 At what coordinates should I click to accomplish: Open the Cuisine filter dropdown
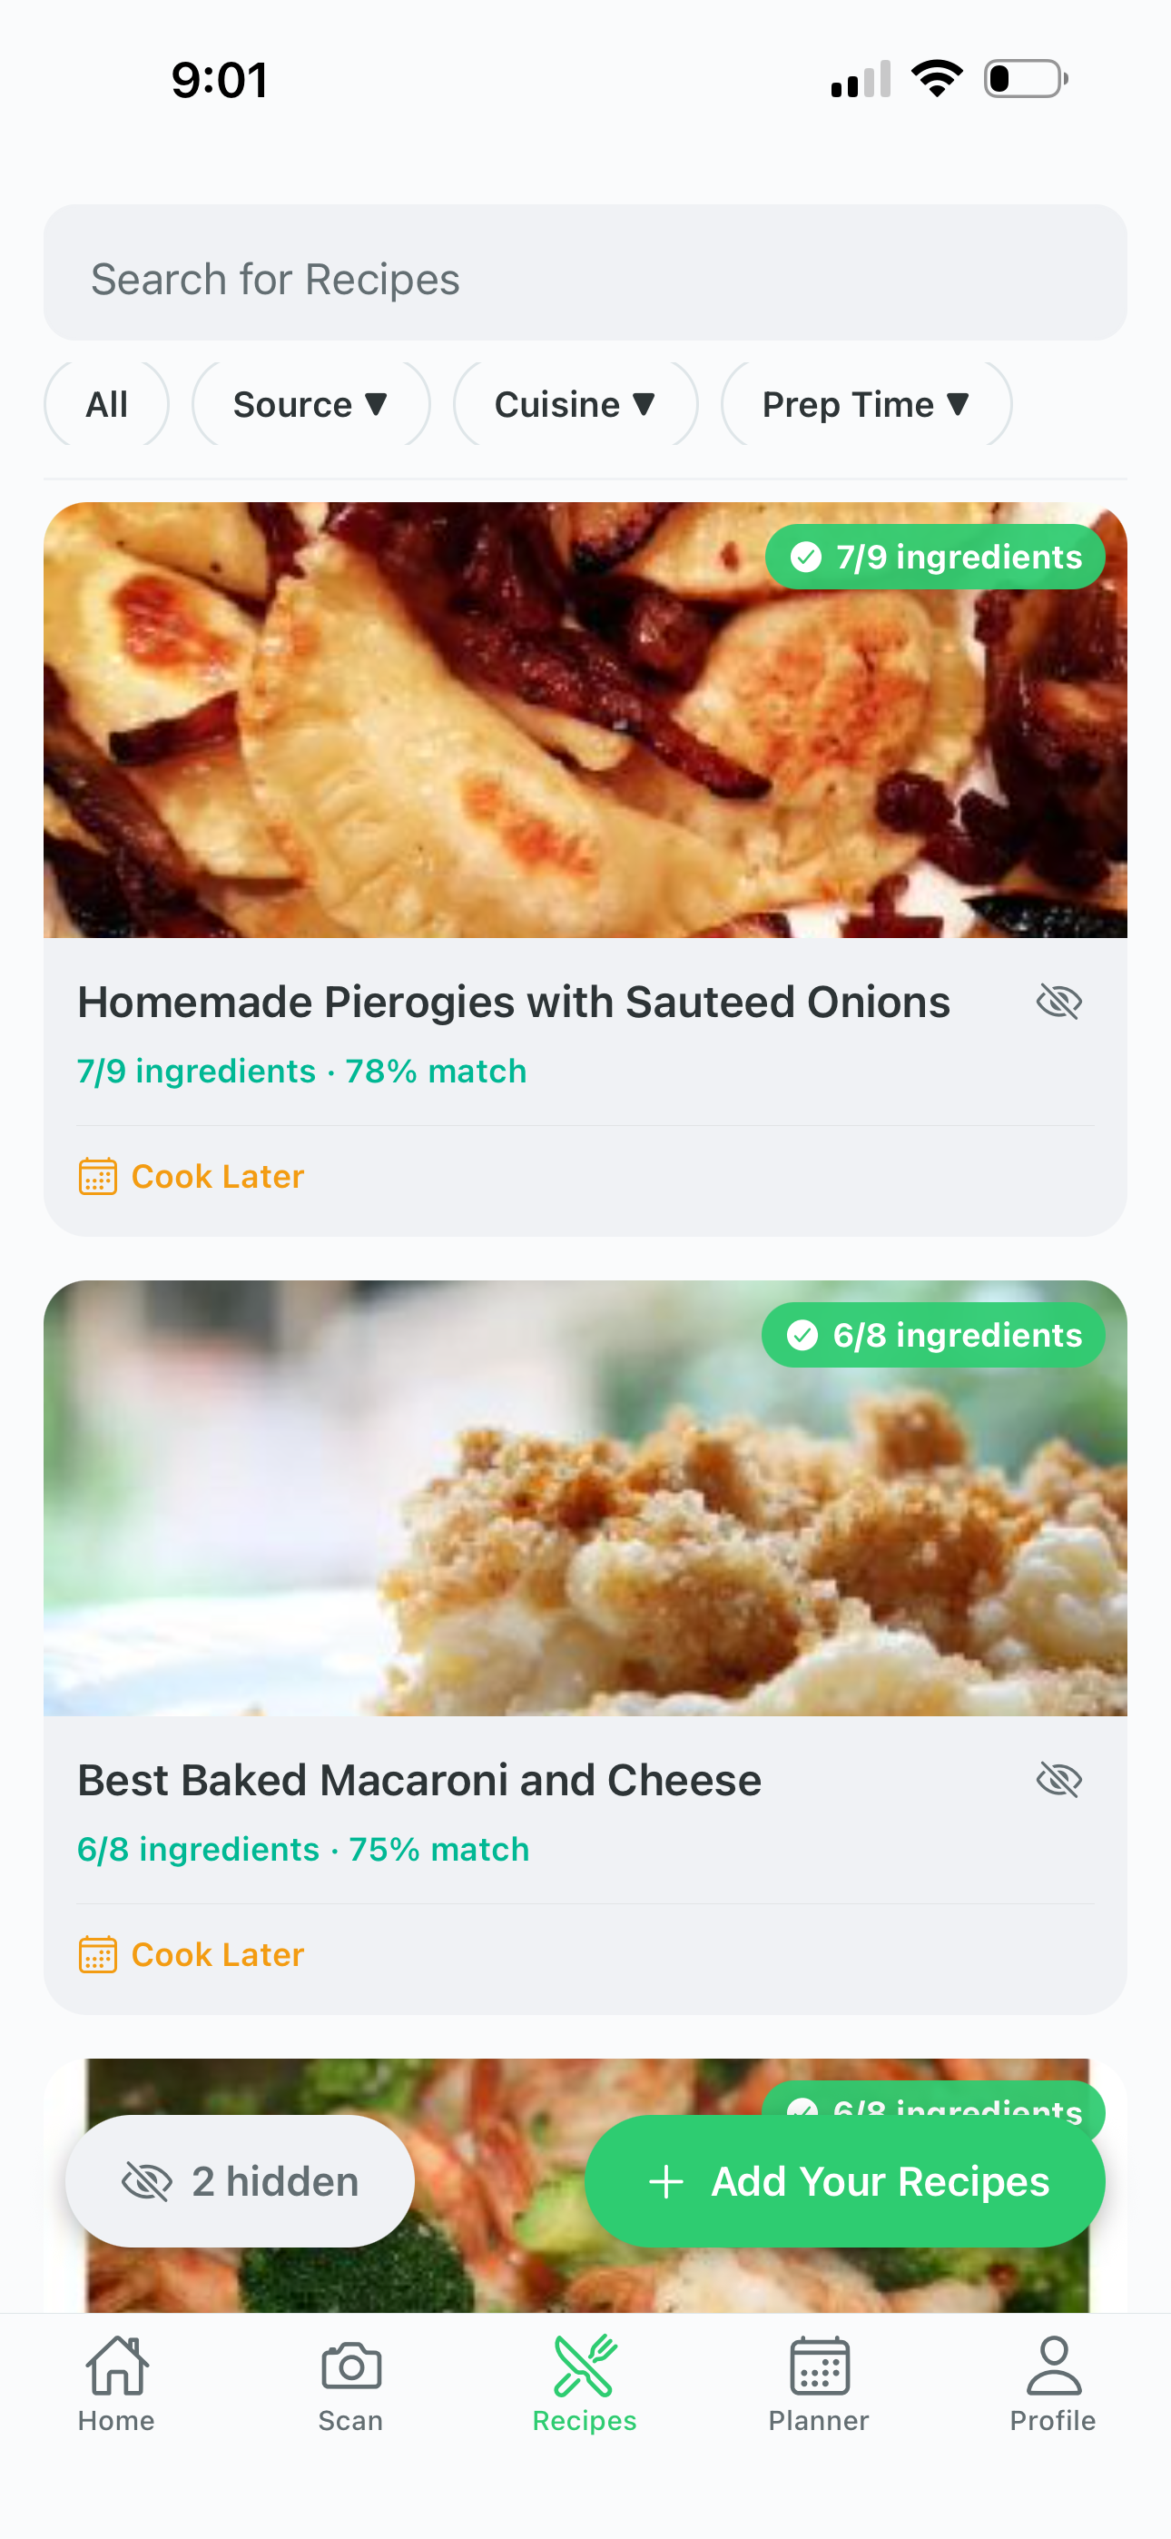(575, 404)
